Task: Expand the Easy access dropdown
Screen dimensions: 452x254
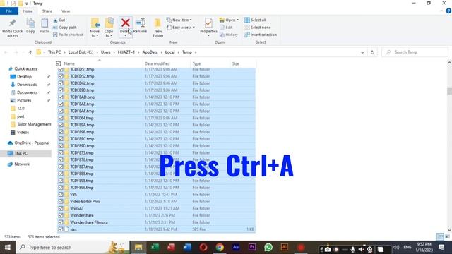Action: click(x=194, y=28)
